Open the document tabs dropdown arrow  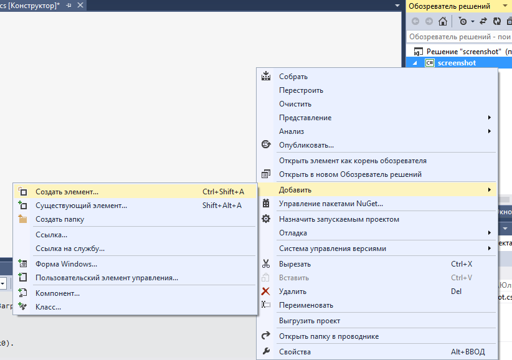tap(397, 6)
